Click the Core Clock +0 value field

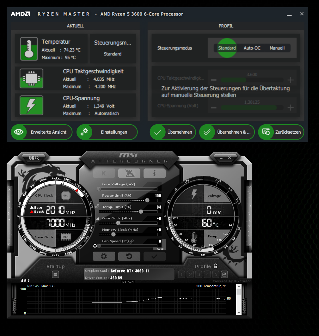coord(159,218)
